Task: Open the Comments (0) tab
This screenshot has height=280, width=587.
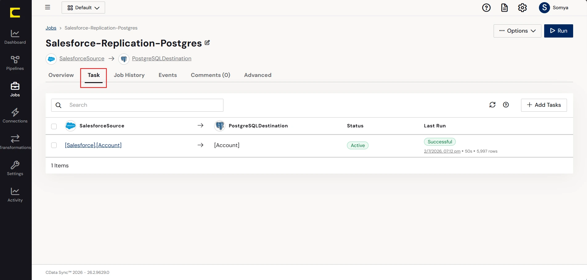Action: (x=210, y=75)
